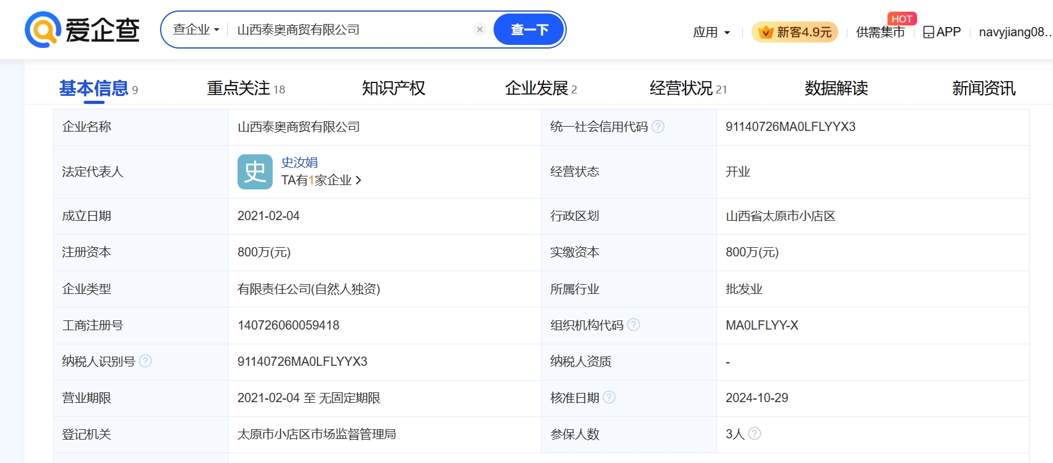Select the 批发业 industry value
The width and height of the screenshot is (1053, 463).
pyautogui.click(x=744, y=289)
